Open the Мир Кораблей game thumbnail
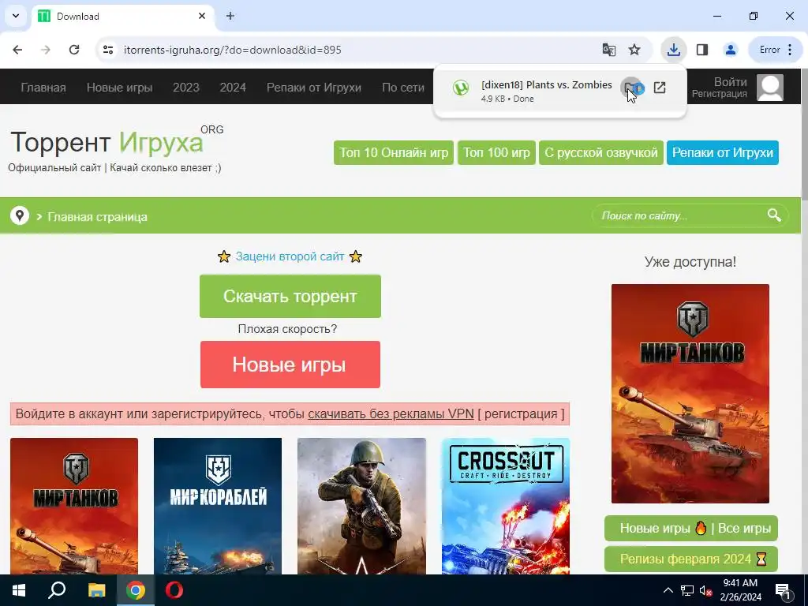The width and height of the screenshot is (808, 606). 218,506
